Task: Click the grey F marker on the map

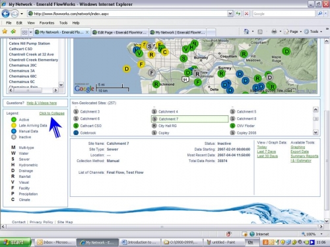Action: tap(152, 72)
